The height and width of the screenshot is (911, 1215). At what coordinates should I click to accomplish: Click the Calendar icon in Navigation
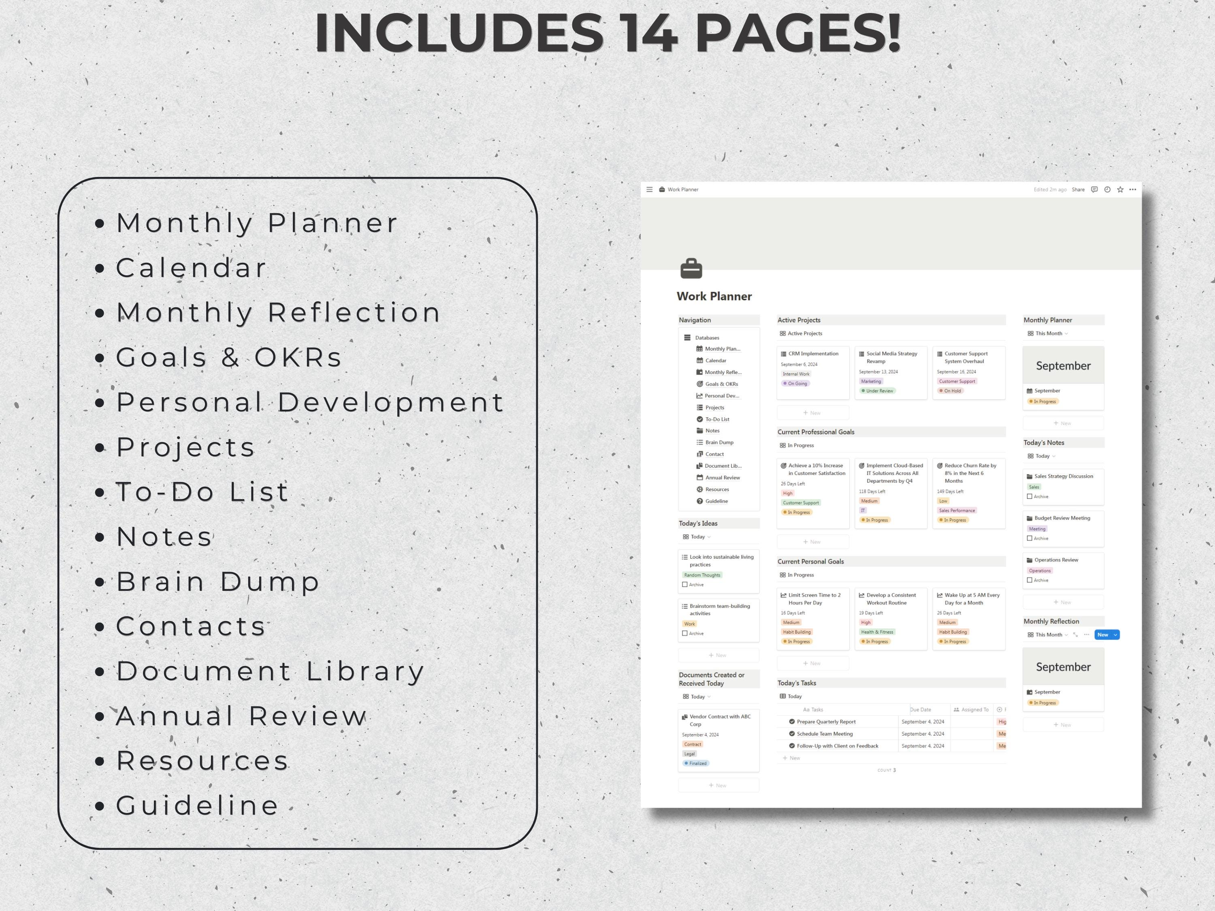pyautogui.click(x=700, y=361)
